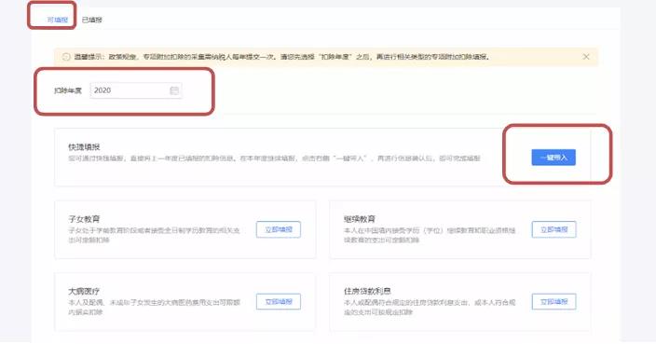Click the 继续教育 card title
The height and width of the screenshot is (344, 656).
pyautogui.click(x=360, y=219)
